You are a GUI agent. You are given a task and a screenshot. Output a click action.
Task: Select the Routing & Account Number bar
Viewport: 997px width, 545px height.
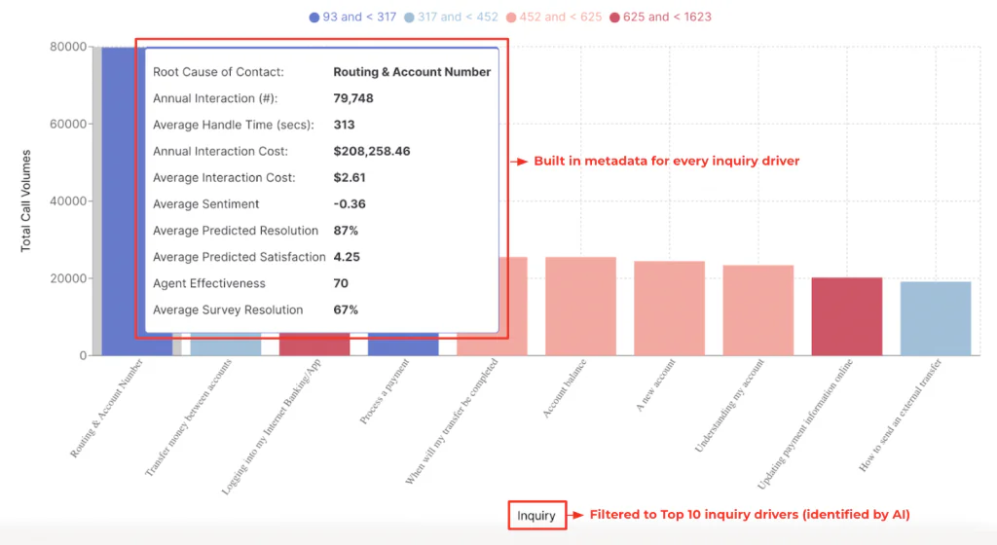(119, 200)
